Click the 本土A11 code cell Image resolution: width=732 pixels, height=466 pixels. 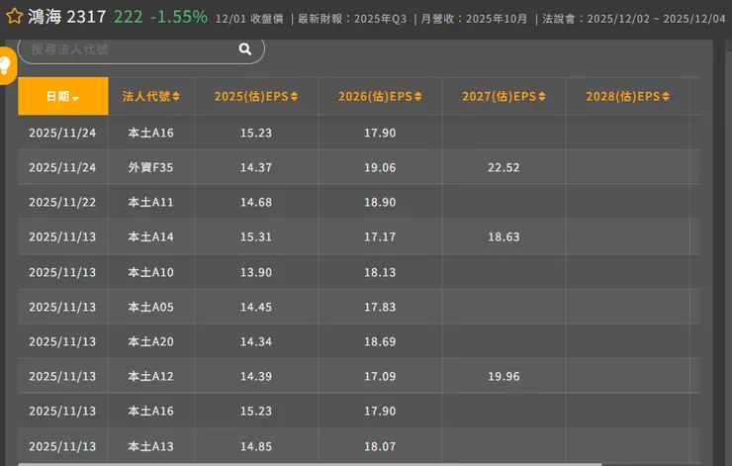(x=150, y=202)
